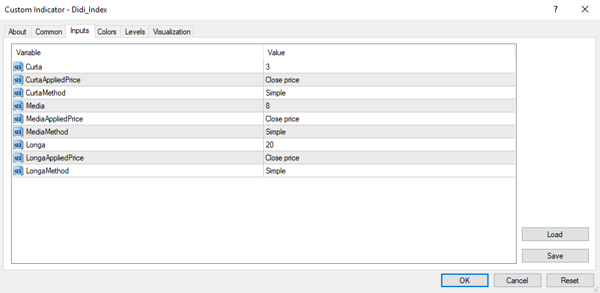
Task: Select the LongaAppliedPrice Close price value
Action: tap(282, 158)
